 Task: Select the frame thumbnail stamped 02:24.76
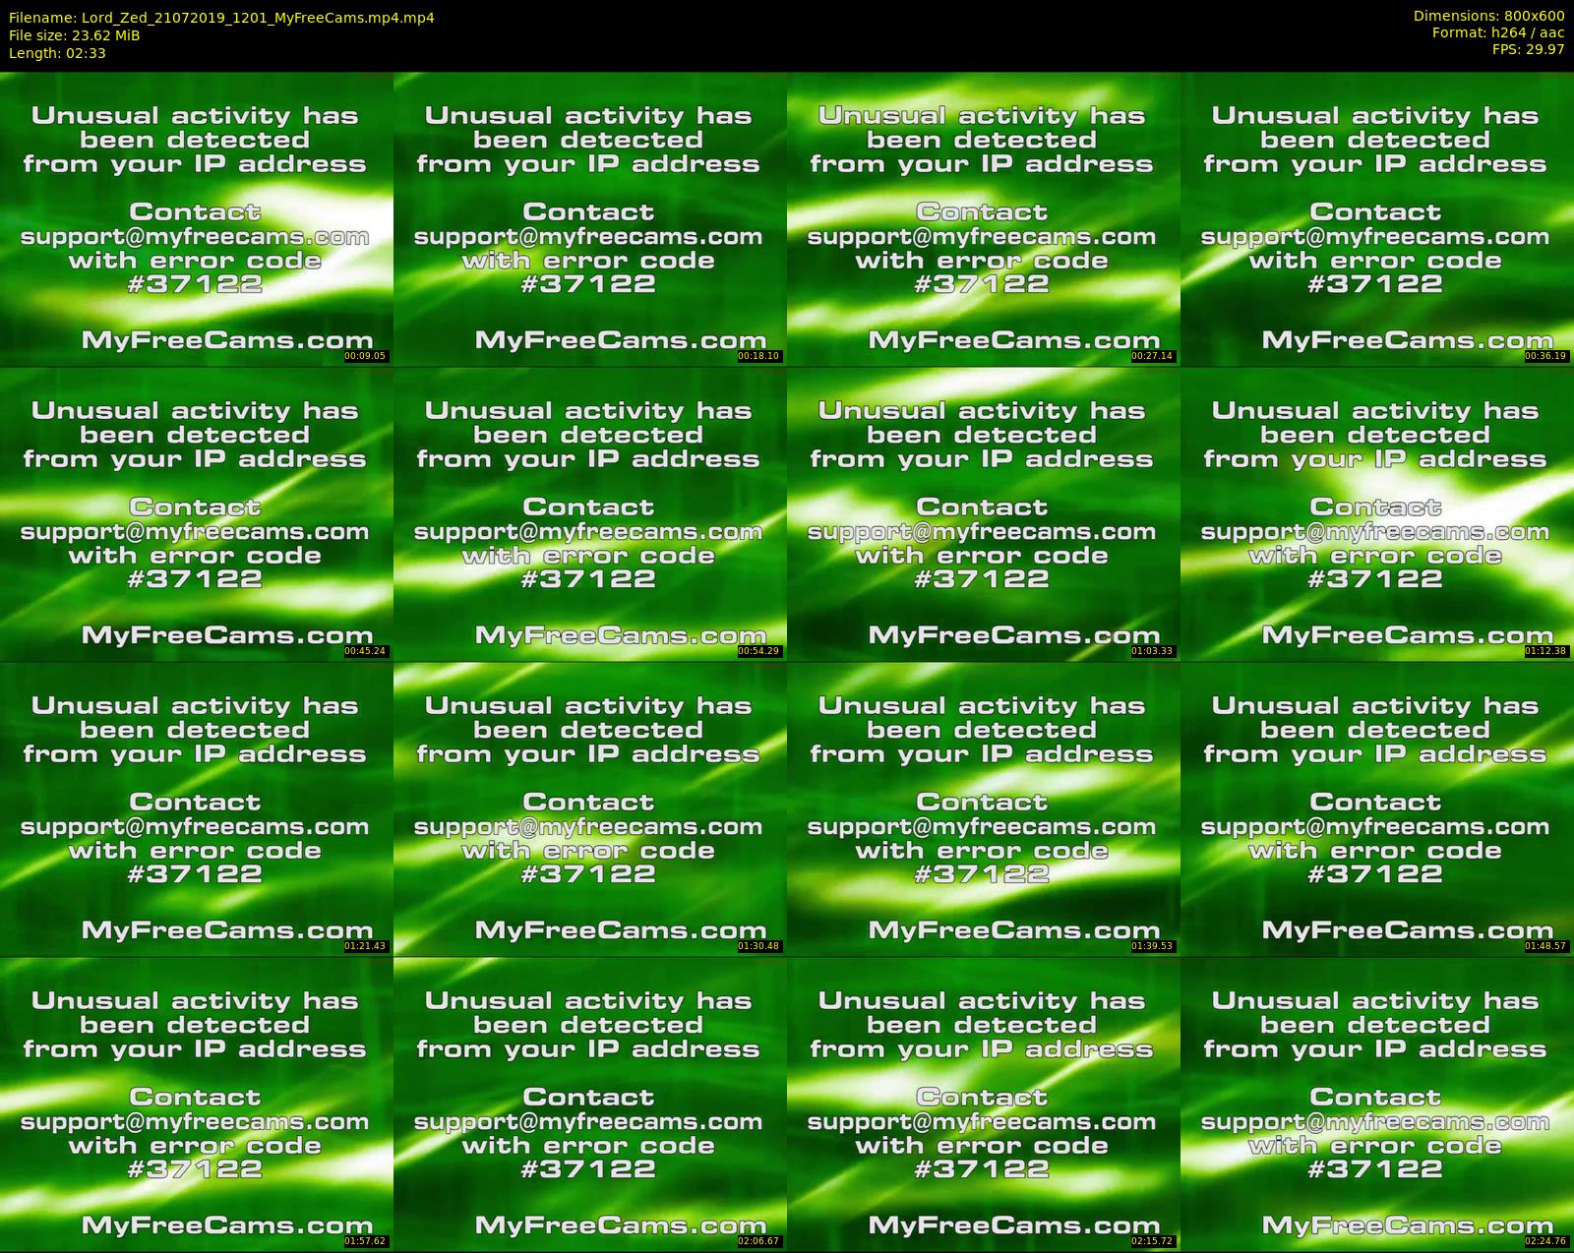(1377, 1104)
